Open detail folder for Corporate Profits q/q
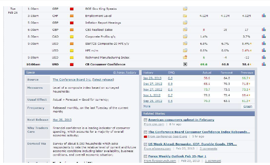270x165 pixels. (185, 37)
